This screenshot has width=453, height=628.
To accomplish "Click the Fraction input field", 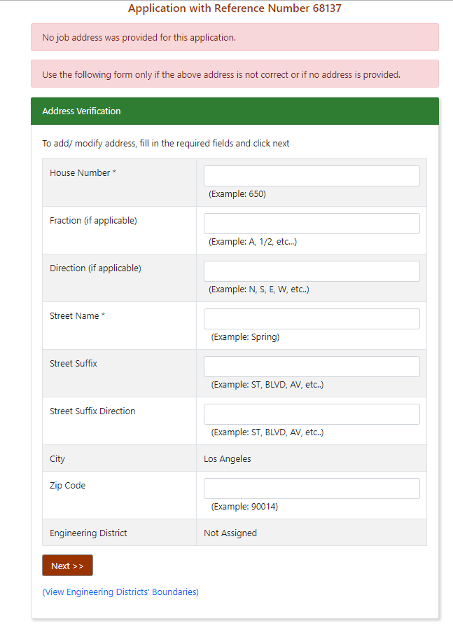I will tap(311, 223).
